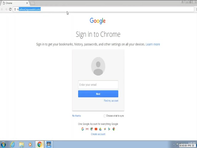The height and width of the screenshot is (148, 197).
Task: Click the browser forward arrow
Action: pyautogui.click(x=6, y=9)
